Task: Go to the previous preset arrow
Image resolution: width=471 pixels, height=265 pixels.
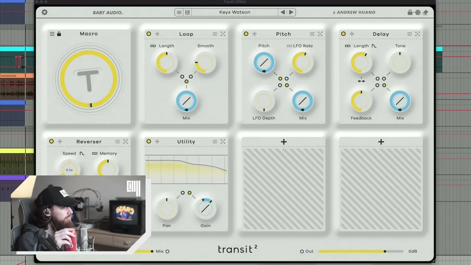Action: (x=283, y=13)
